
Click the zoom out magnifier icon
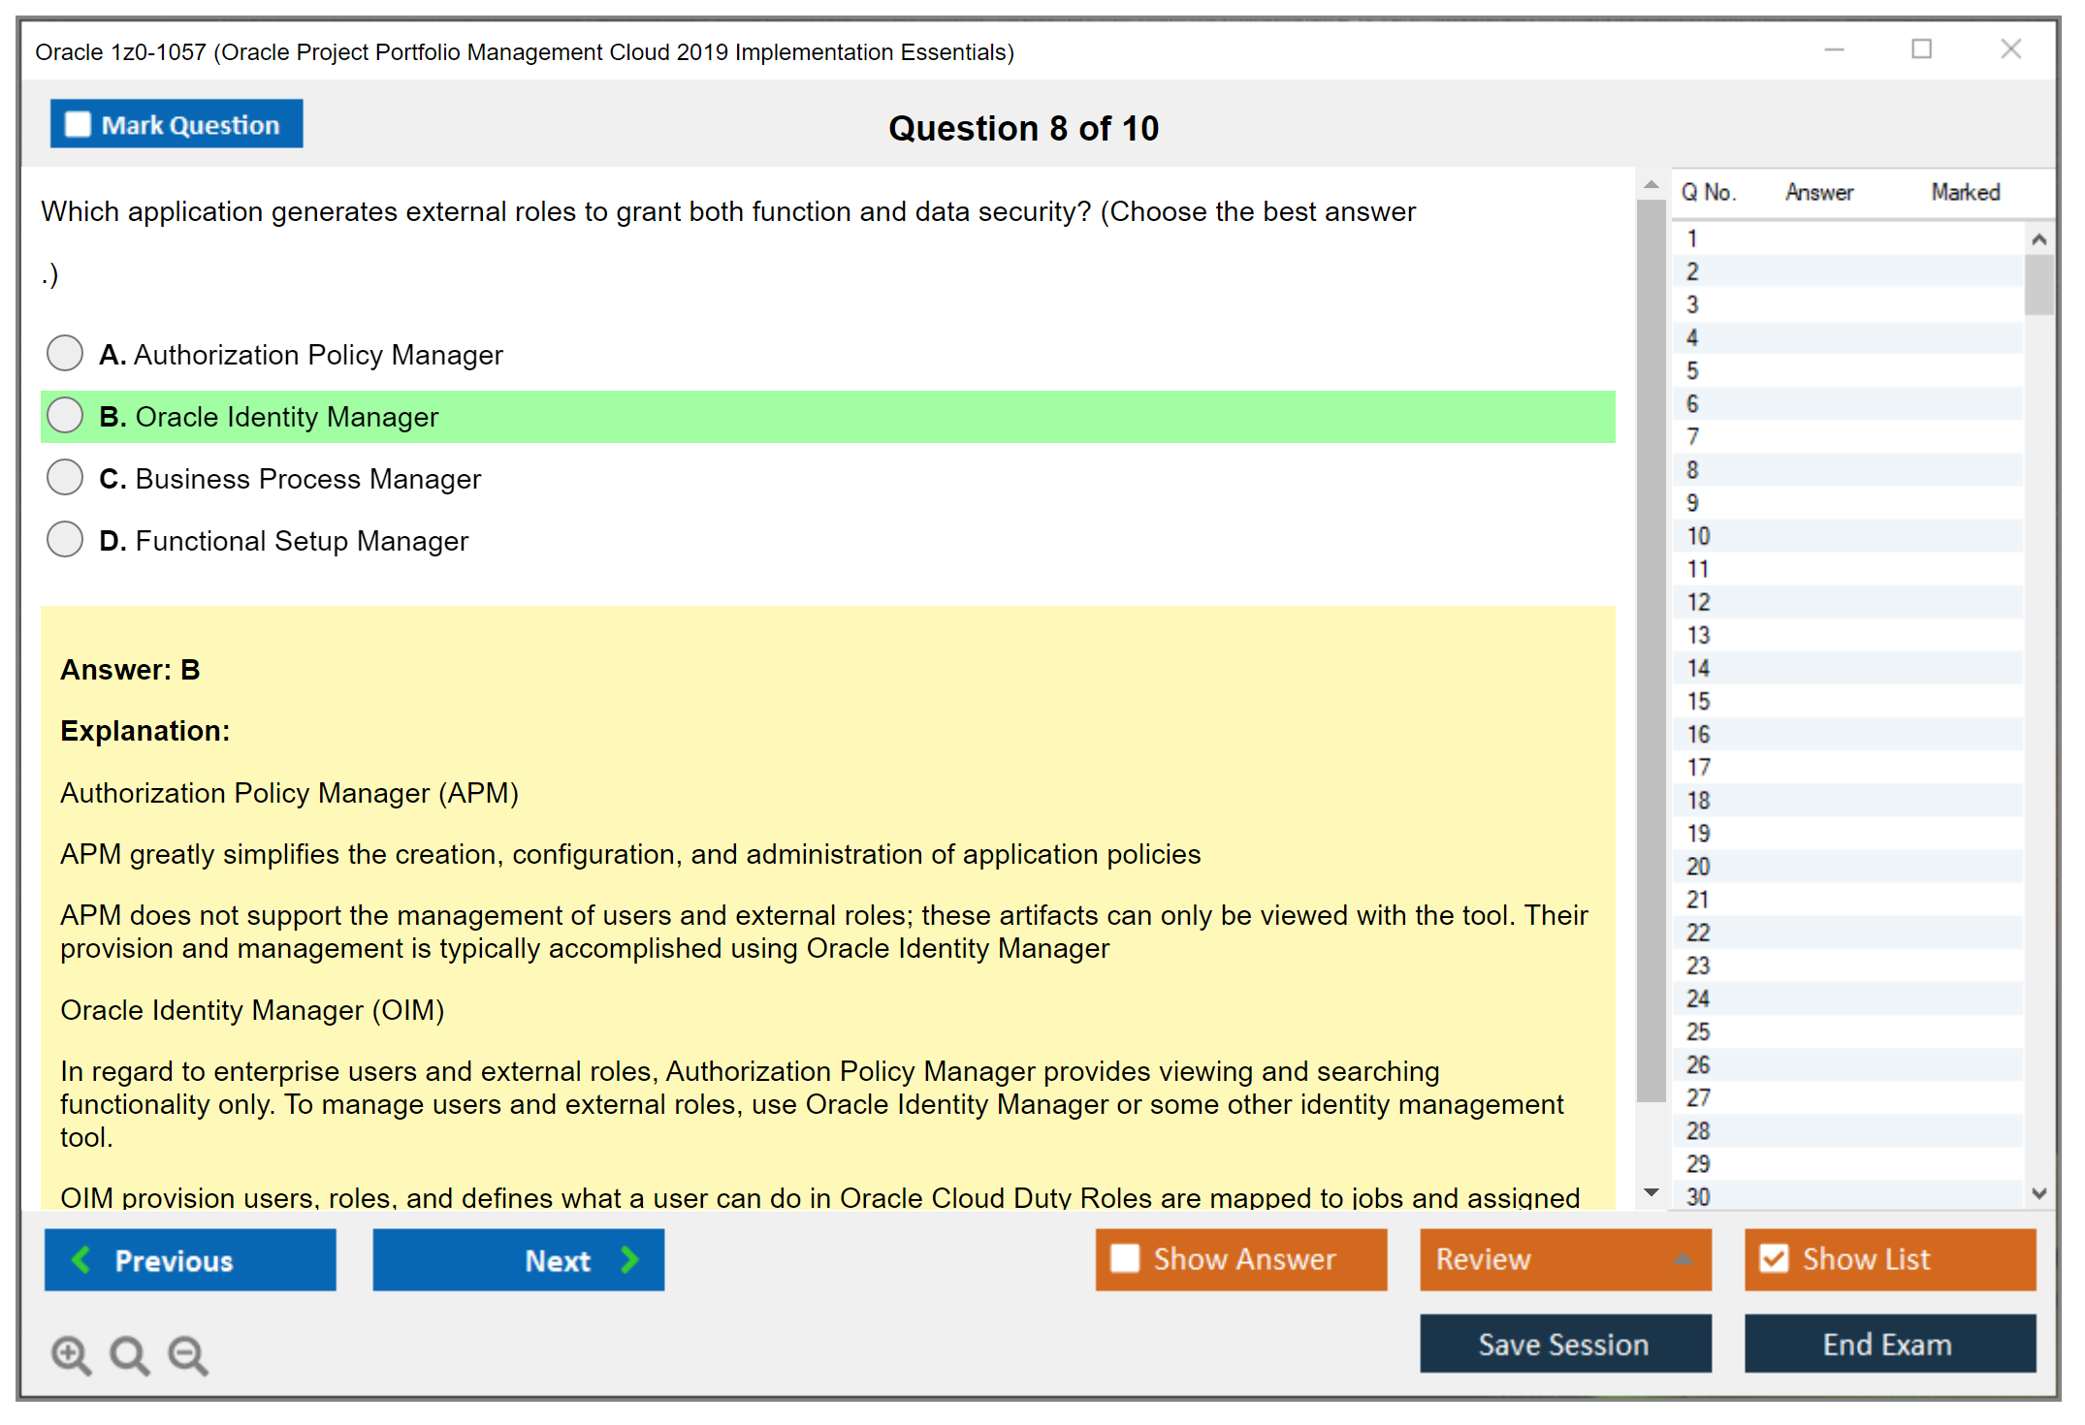coord(188,1354)
